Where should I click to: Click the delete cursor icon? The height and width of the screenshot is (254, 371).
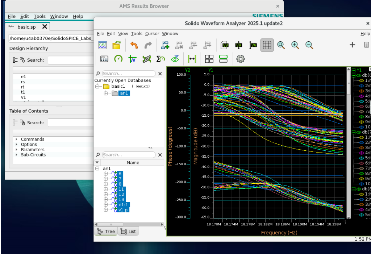[x=179, y=45]
